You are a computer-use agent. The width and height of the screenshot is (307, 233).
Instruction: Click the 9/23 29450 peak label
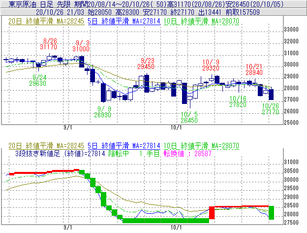tap(146, 64)
